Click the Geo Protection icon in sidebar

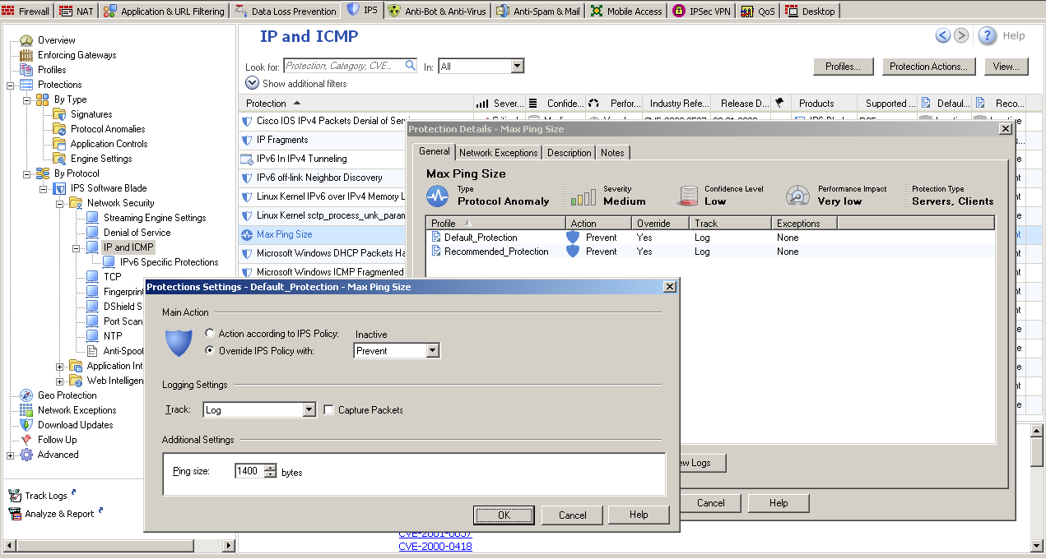[26, 395]
